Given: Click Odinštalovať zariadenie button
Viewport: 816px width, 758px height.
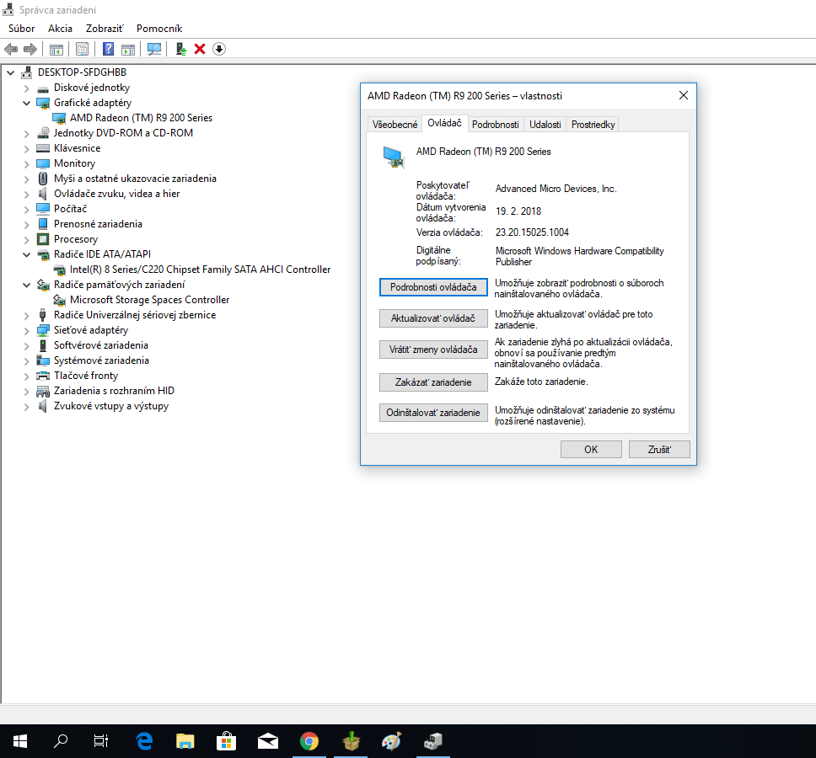Looking at the screenshot, I should click(x=433, y=413).
